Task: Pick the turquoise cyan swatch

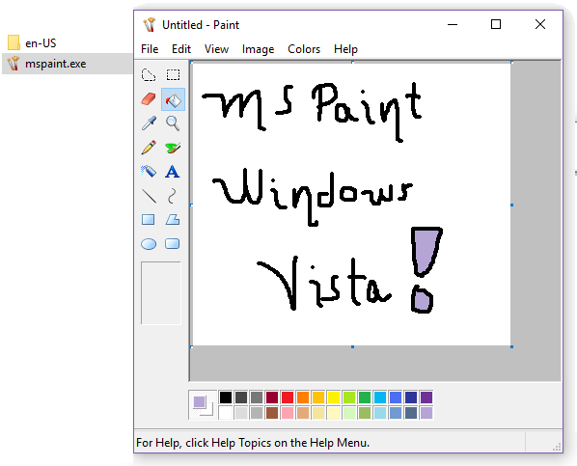Action: pyautogui.click(x=380, y=397)
